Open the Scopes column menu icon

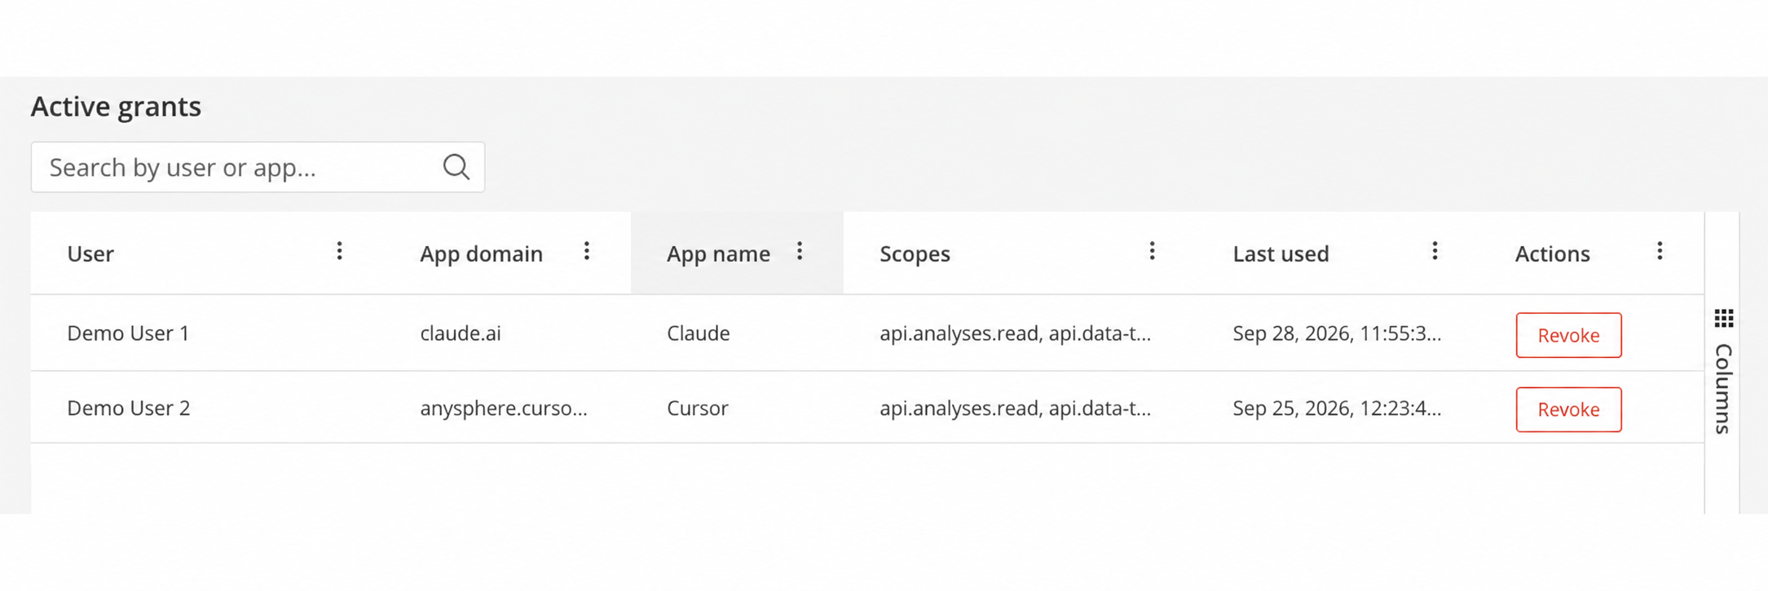(1152, 251)
